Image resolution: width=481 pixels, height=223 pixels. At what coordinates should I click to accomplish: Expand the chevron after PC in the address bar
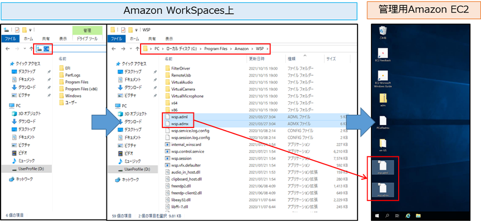[x=162, y=49]
